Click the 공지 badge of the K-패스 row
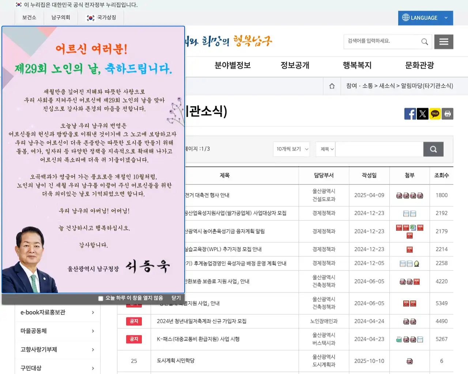 tap(134, 339)
